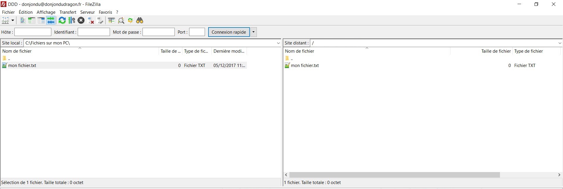Refresh the file and folder lists

pos(62,20)
